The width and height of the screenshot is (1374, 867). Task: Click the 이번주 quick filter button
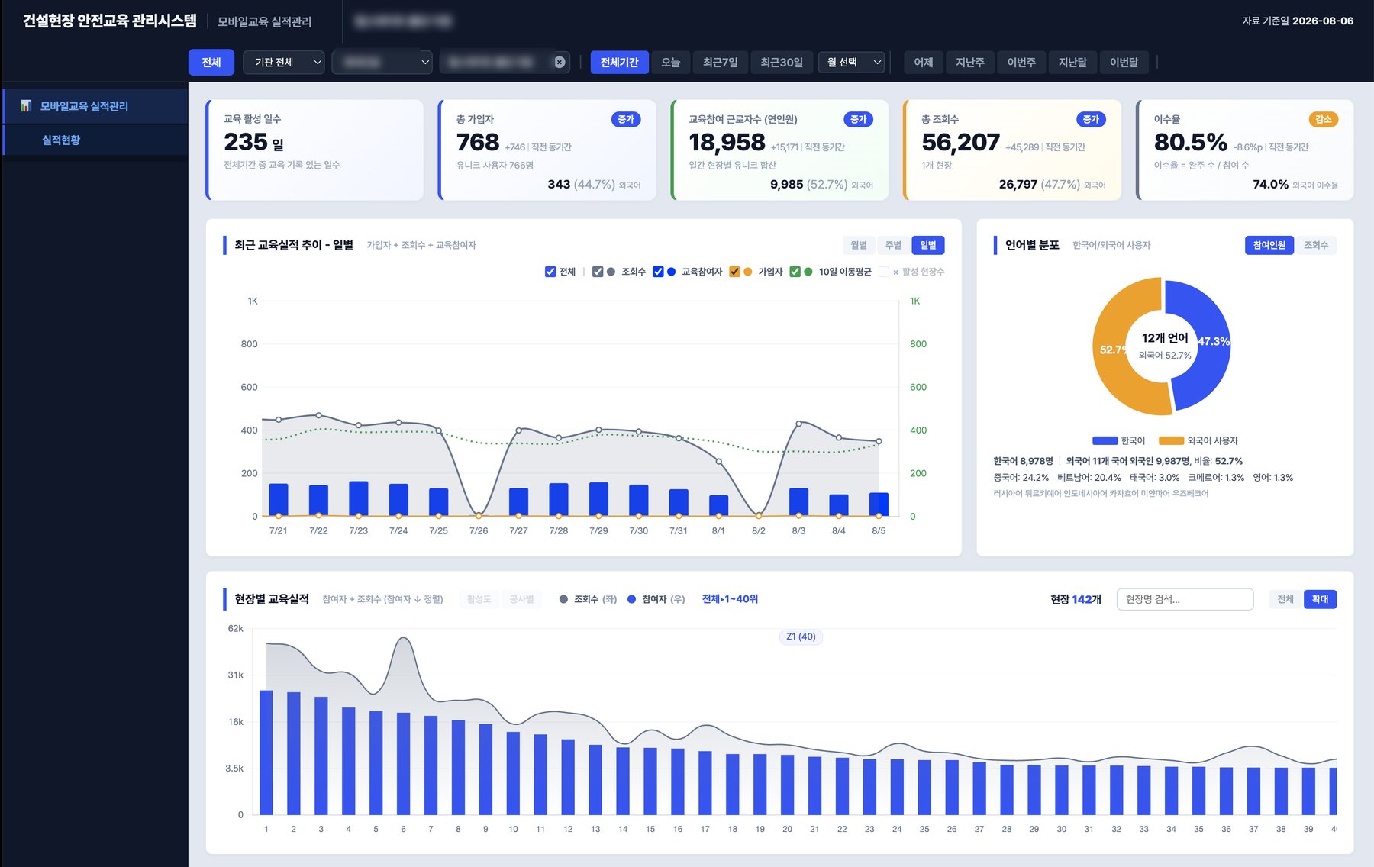(1021, 63)
